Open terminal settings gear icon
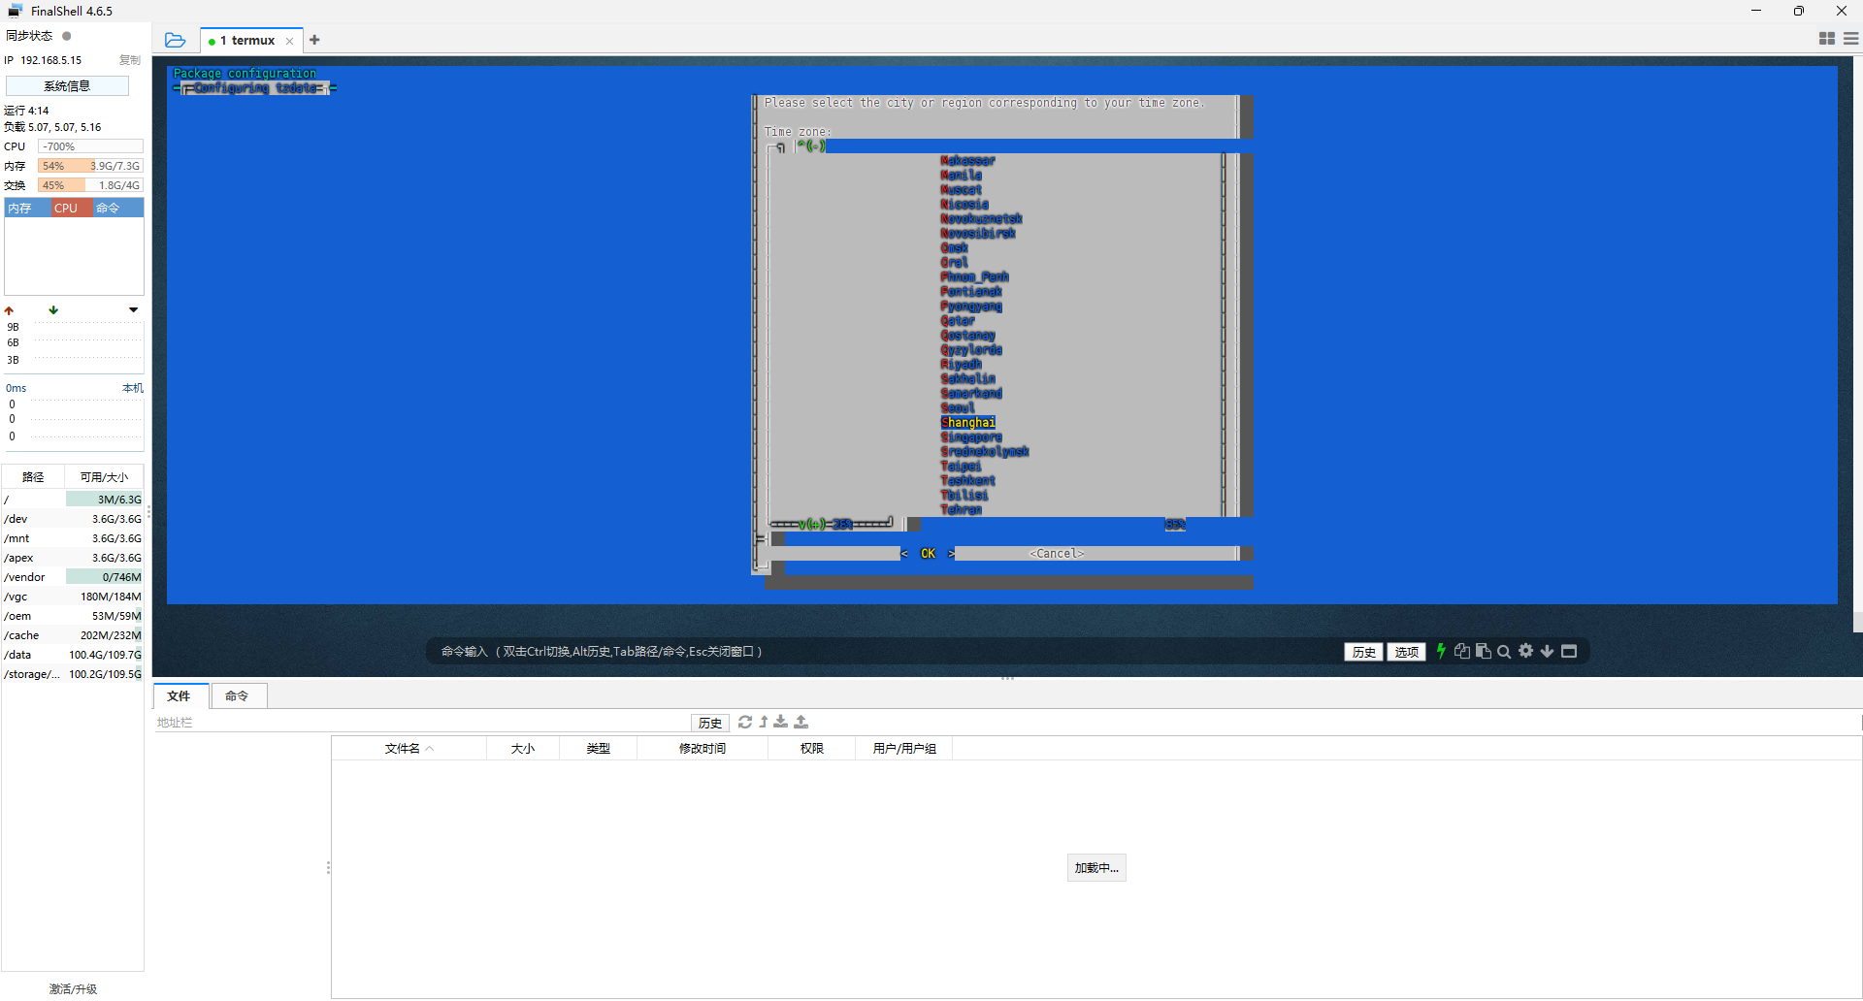1863x1001 pixels. click(1526, 651)
